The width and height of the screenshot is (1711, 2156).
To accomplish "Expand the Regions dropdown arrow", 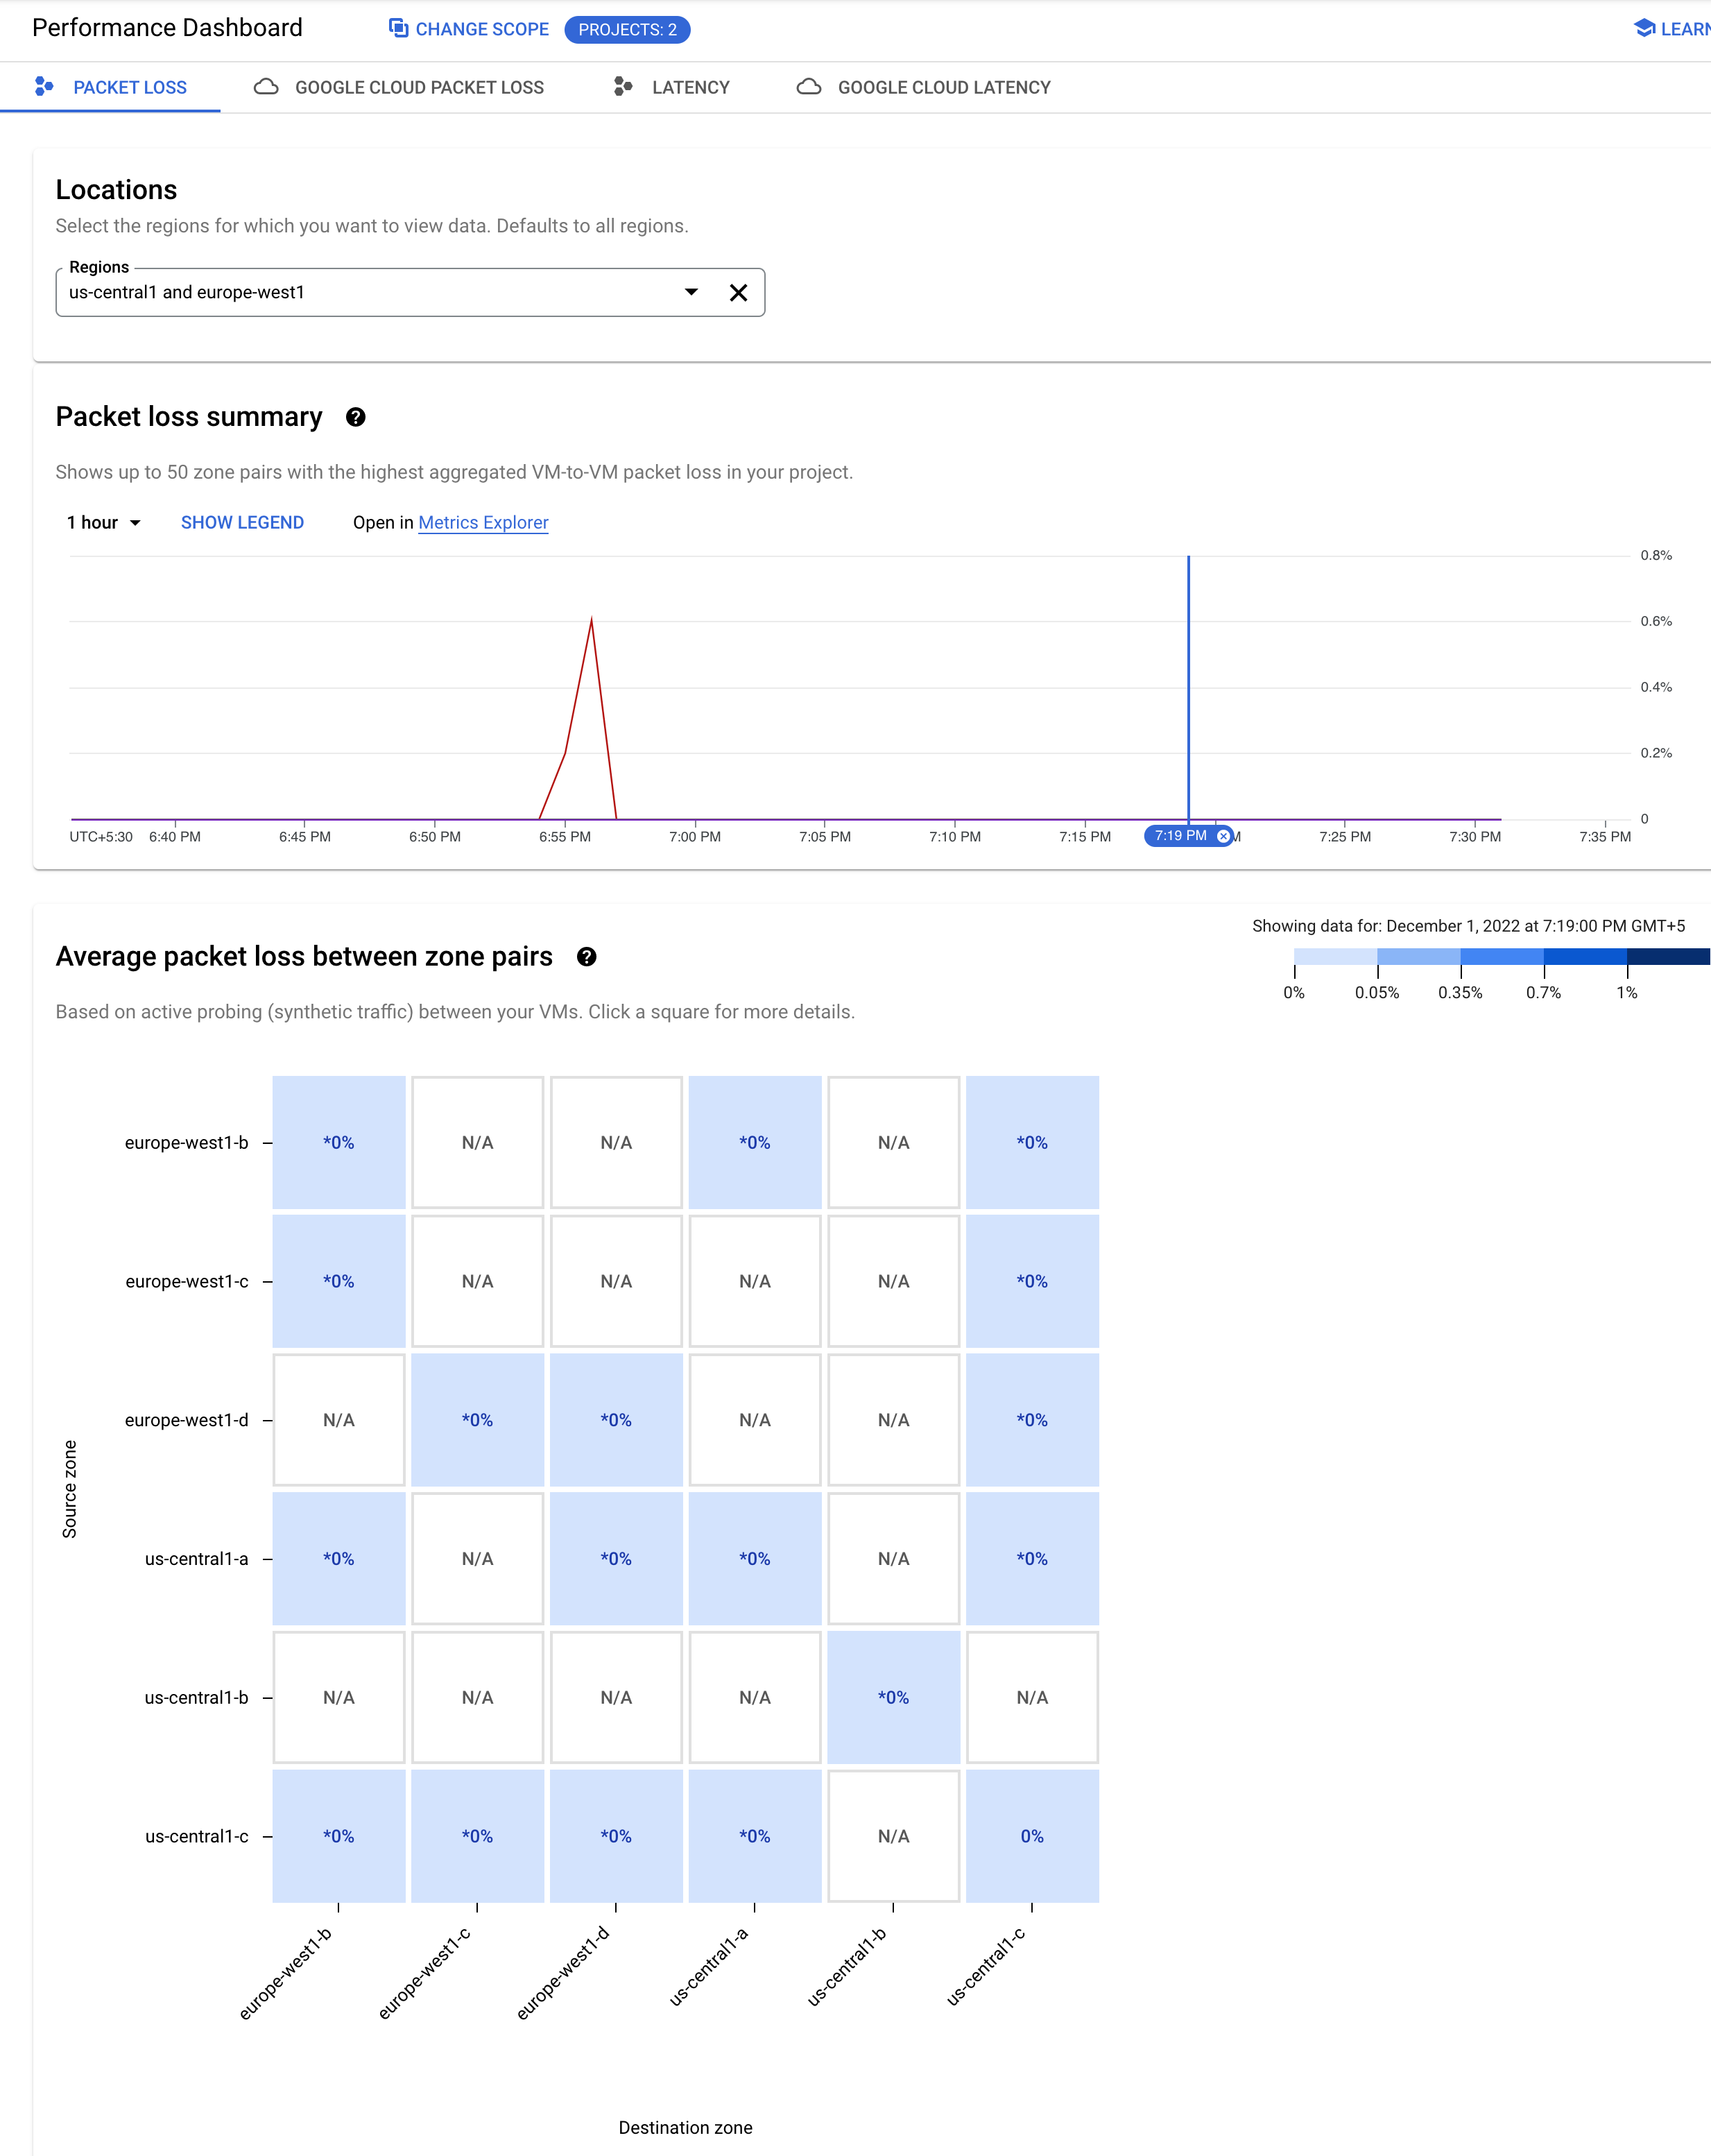I will [690, 292].
